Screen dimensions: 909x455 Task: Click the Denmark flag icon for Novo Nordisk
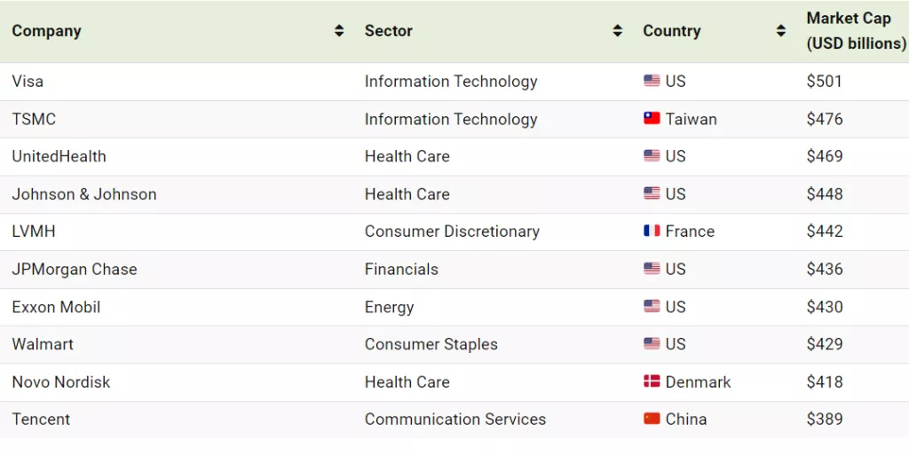coord(652,382)
